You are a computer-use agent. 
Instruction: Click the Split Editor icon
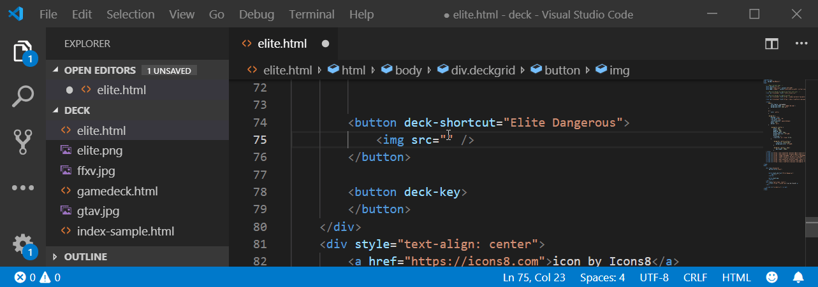[771, 44]
